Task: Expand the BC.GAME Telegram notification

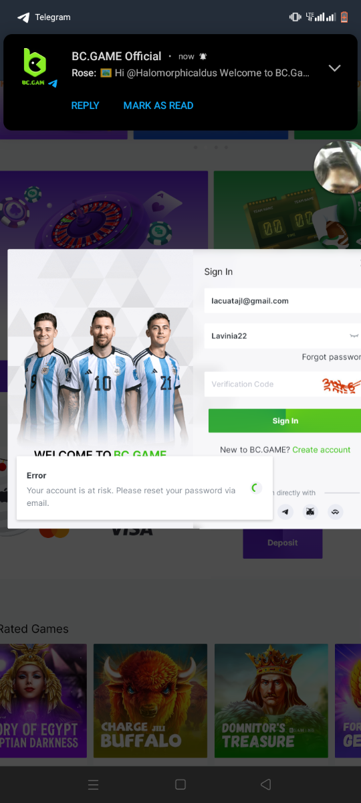Action: point(335,68)
